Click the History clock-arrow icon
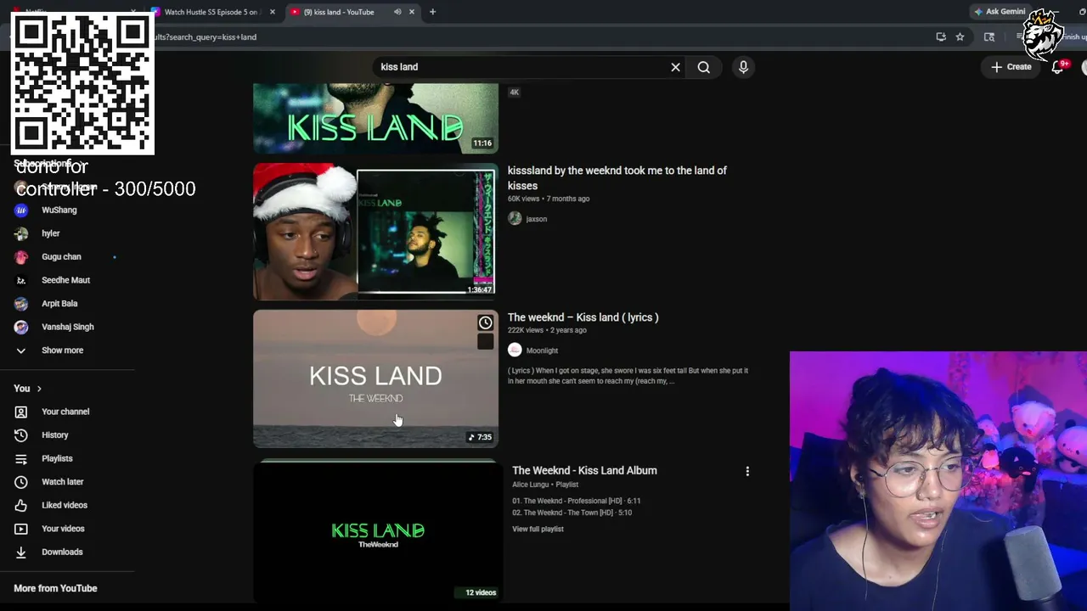 (21, 435)
